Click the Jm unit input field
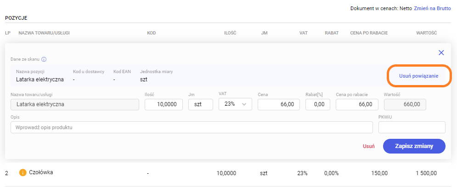The width and height of the screenshot is (457, 188). tap(200, 104)
